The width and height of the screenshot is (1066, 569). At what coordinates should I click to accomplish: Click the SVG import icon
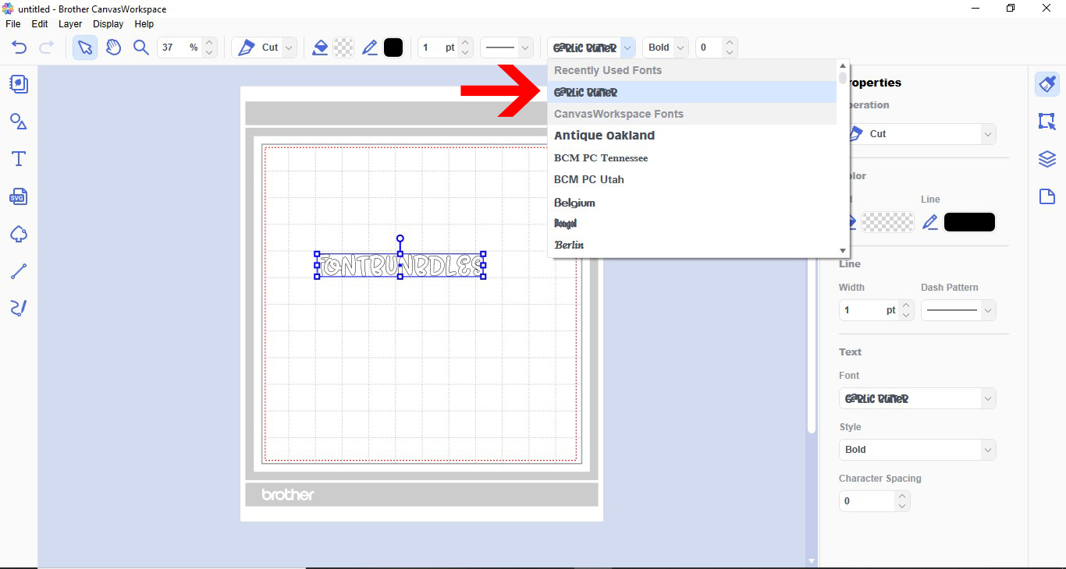[19, 196]
